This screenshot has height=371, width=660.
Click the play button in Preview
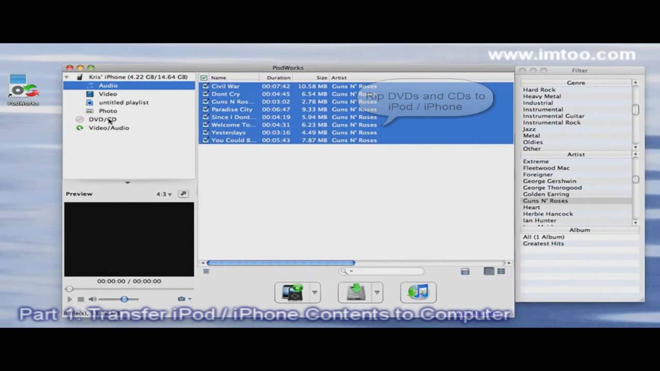[x=70, y=299]
